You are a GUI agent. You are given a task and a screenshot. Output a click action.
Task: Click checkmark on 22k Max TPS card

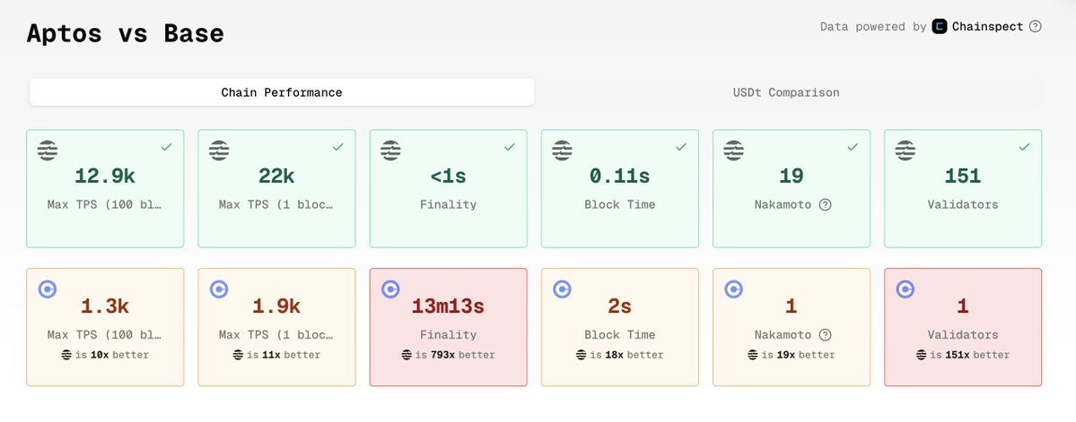click(337, 147)
